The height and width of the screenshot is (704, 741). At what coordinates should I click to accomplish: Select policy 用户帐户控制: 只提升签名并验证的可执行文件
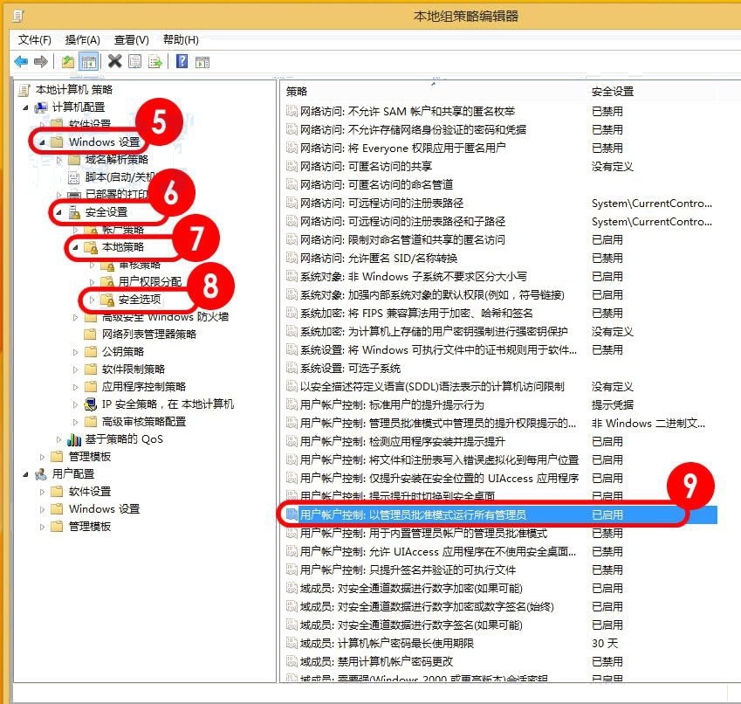click(x=408, y=570)
